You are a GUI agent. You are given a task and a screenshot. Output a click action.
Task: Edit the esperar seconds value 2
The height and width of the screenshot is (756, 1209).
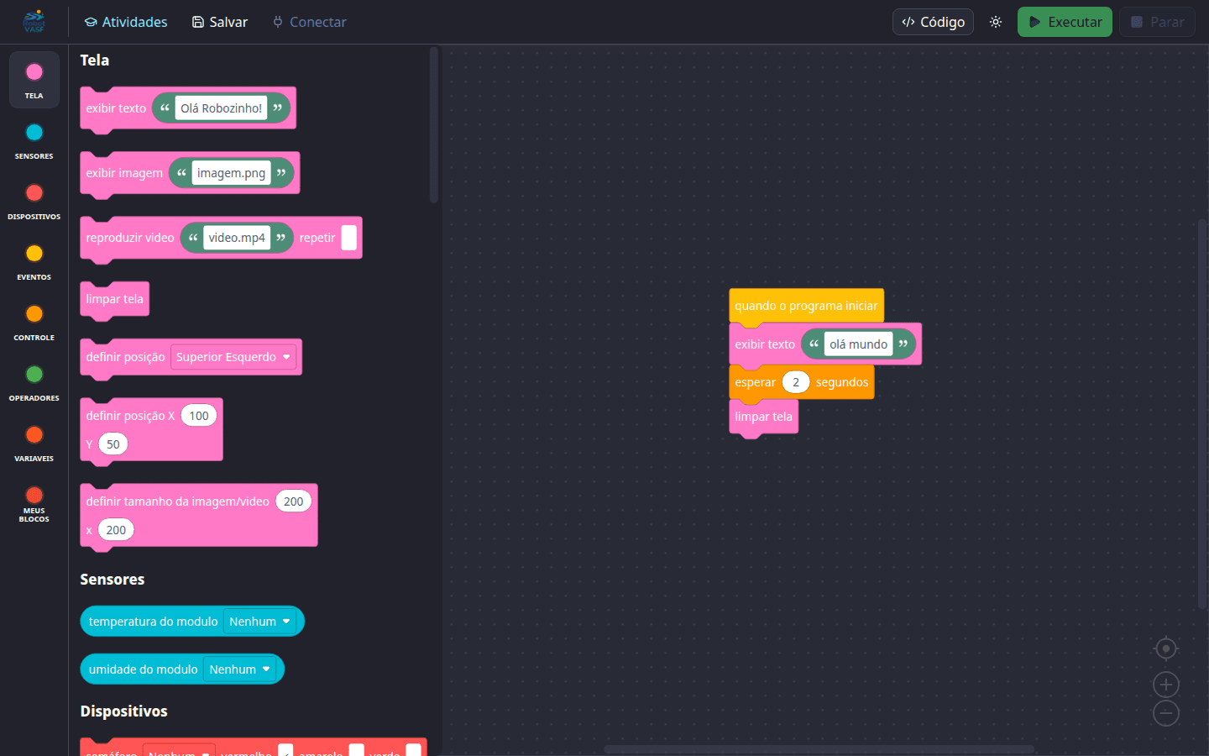click(x=796, y=382)
